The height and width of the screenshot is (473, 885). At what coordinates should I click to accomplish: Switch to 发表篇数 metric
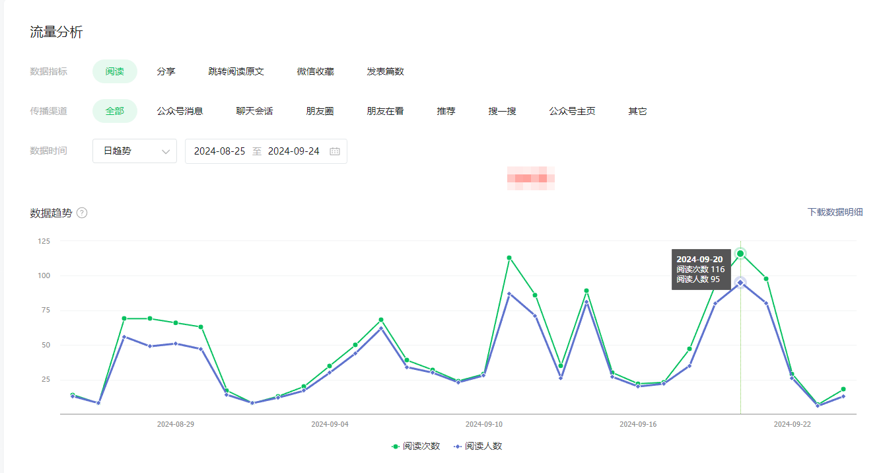(x=386, y=71)
